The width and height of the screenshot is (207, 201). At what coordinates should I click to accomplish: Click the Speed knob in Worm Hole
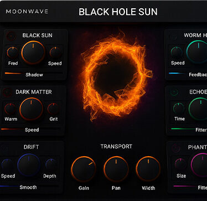click(177, 53)
